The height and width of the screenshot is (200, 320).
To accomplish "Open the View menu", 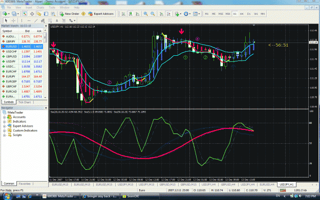I will pos(18,8).
